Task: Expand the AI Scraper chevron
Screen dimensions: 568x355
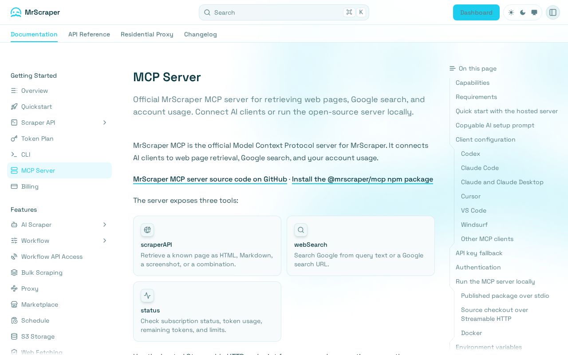Action: coord(105,225)
